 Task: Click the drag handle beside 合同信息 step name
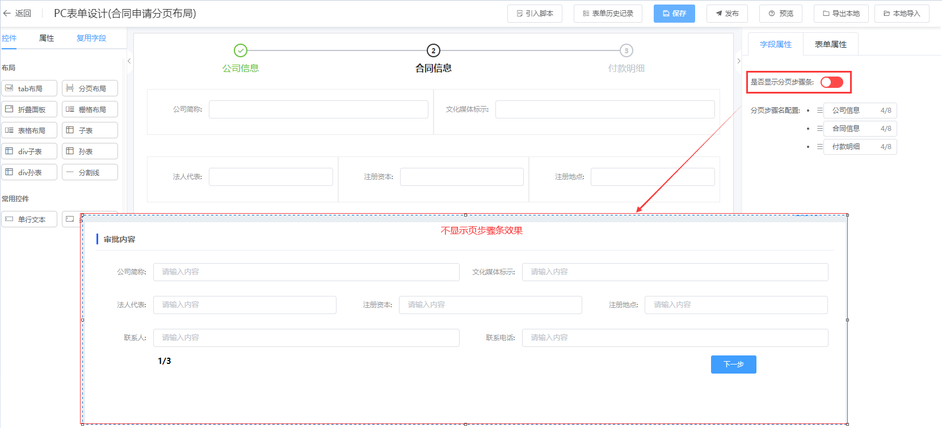click(x=819, y=129)
